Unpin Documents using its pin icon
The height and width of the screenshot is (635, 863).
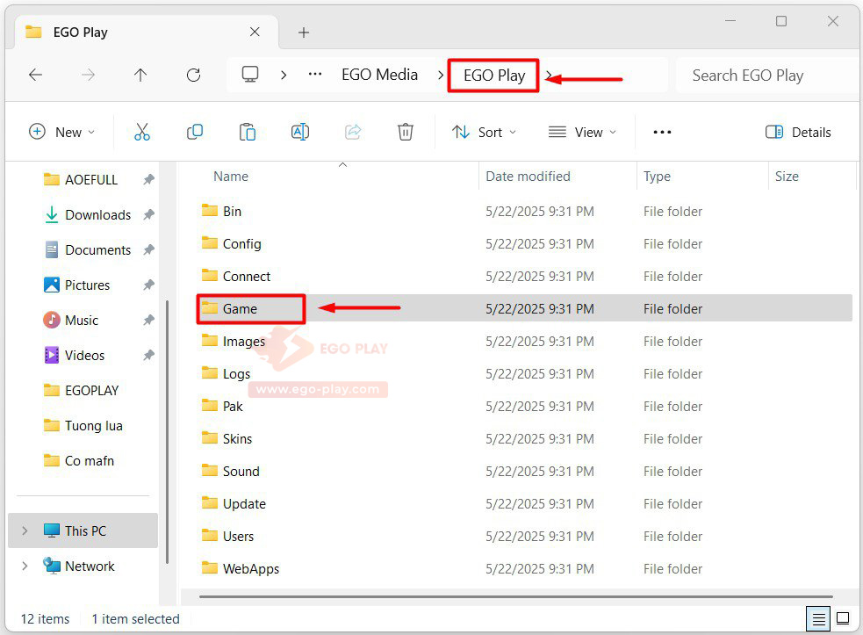tap(148, 250)
